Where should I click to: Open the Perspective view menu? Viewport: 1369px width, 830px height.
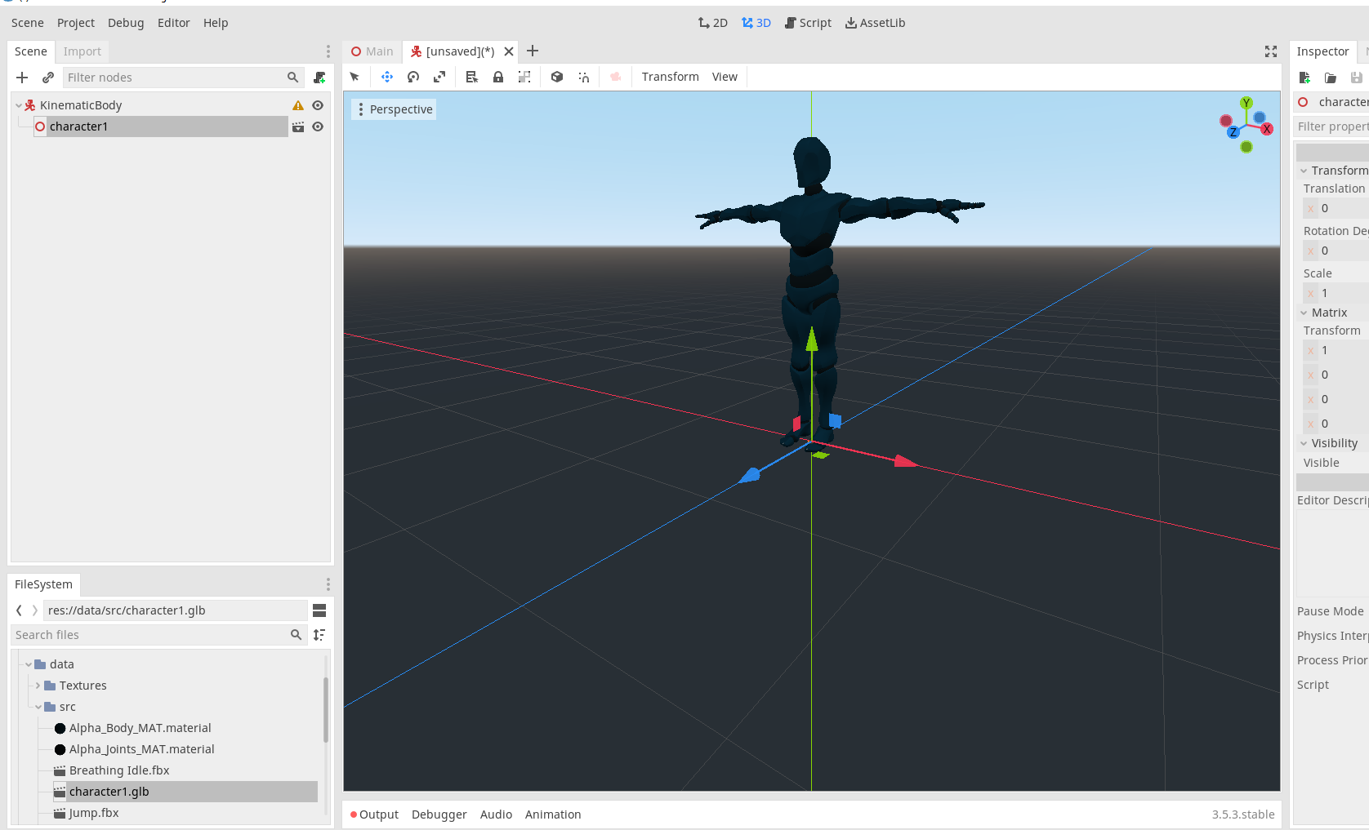(x=394, y=109)
